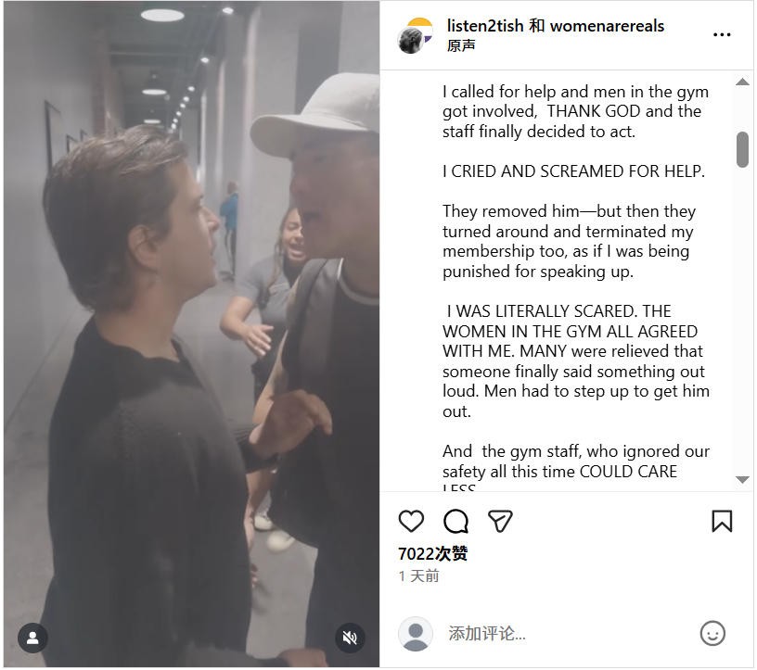
Task: Open the post author's profile picture
Action: 415,35
